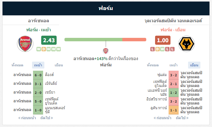Select Wolves' highlighted เยือน filter tab
This screenshot has width=212, height=127.
[x=194, y=65]
